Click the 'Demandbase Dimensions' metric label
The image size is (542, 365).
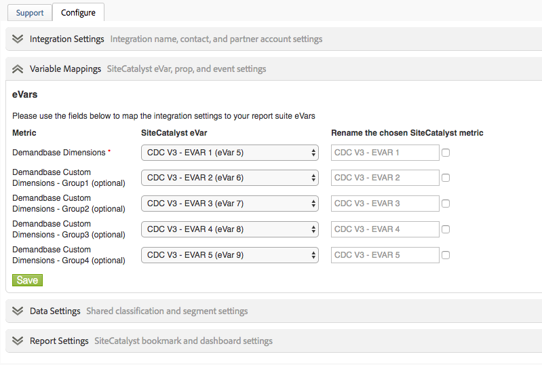[59, 153]
